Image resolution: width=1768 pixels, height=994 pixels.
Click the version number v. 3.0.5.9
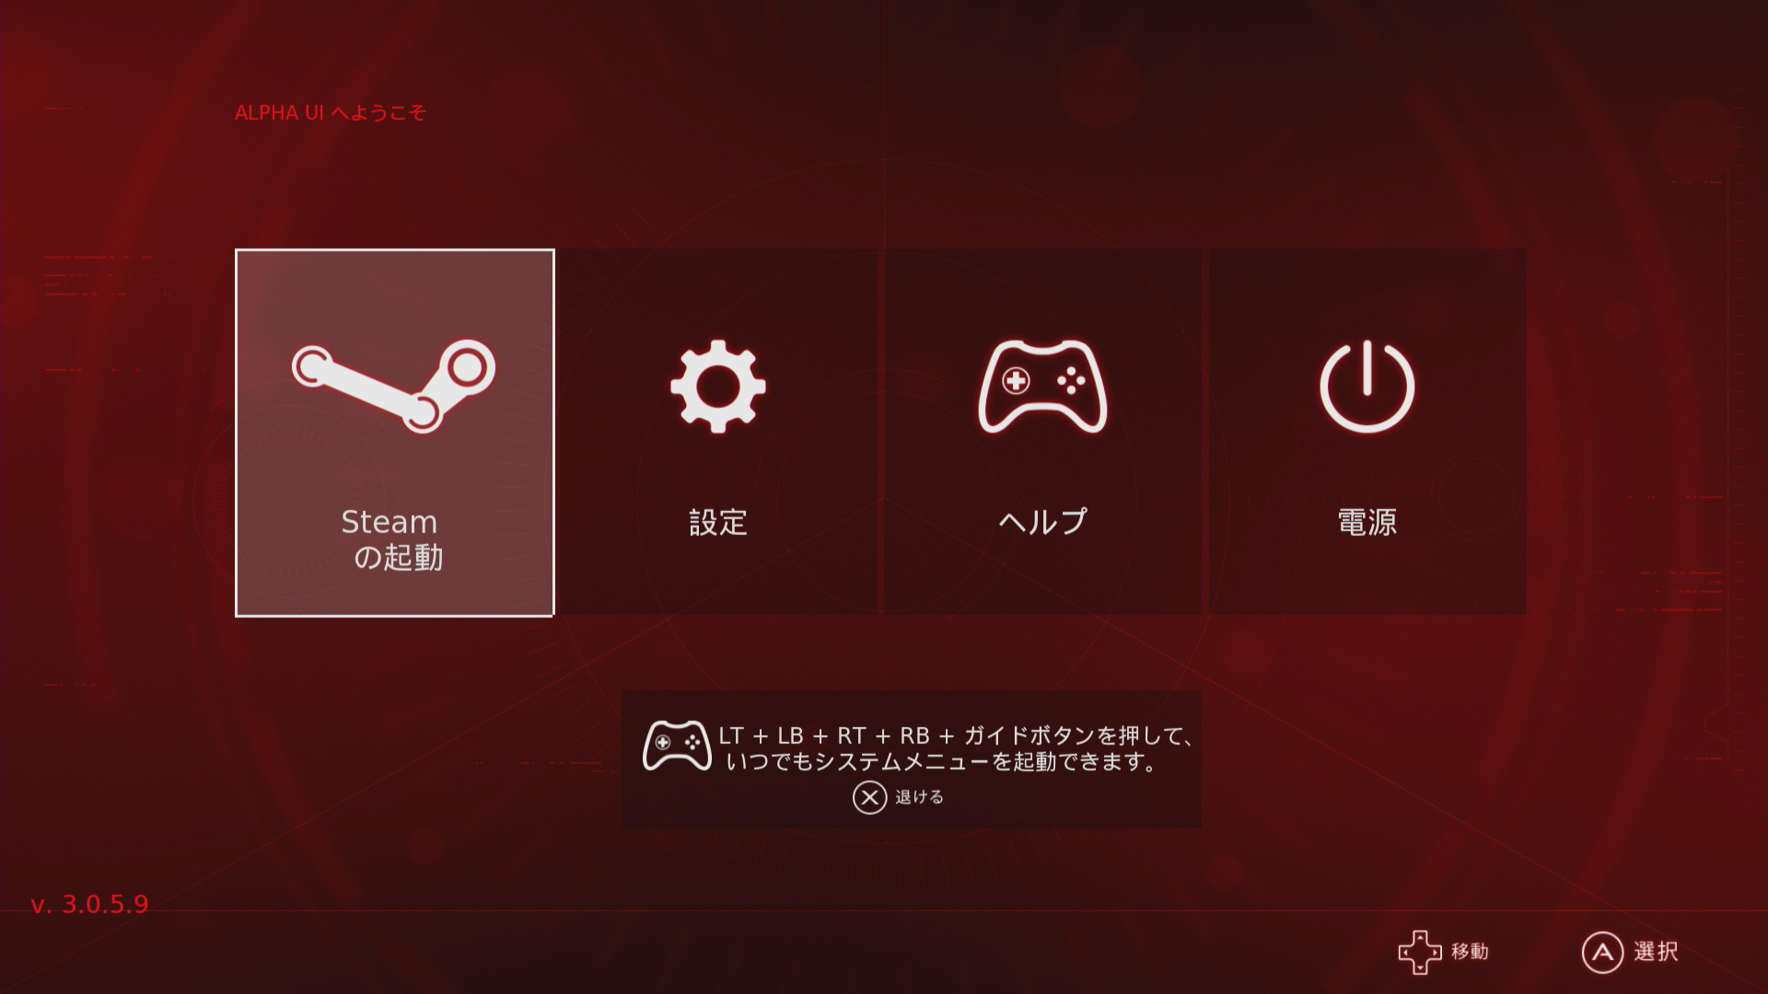(90, 905)
